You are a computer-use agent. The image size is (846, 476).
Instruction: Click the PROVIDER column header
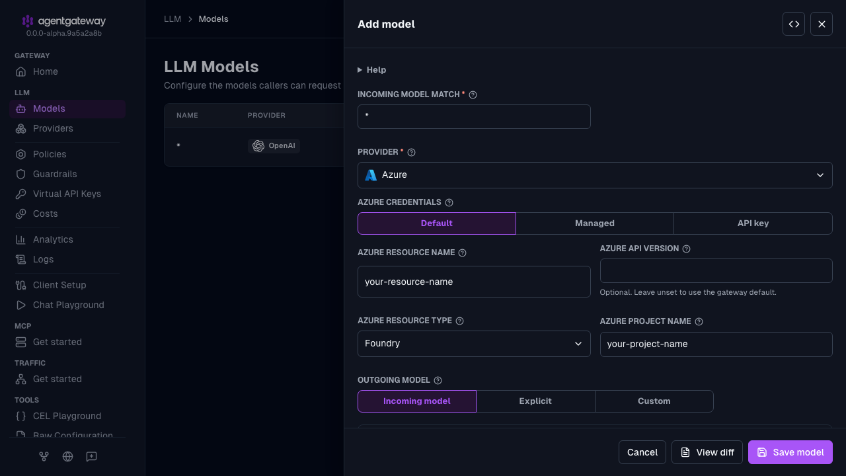point(266,116)
